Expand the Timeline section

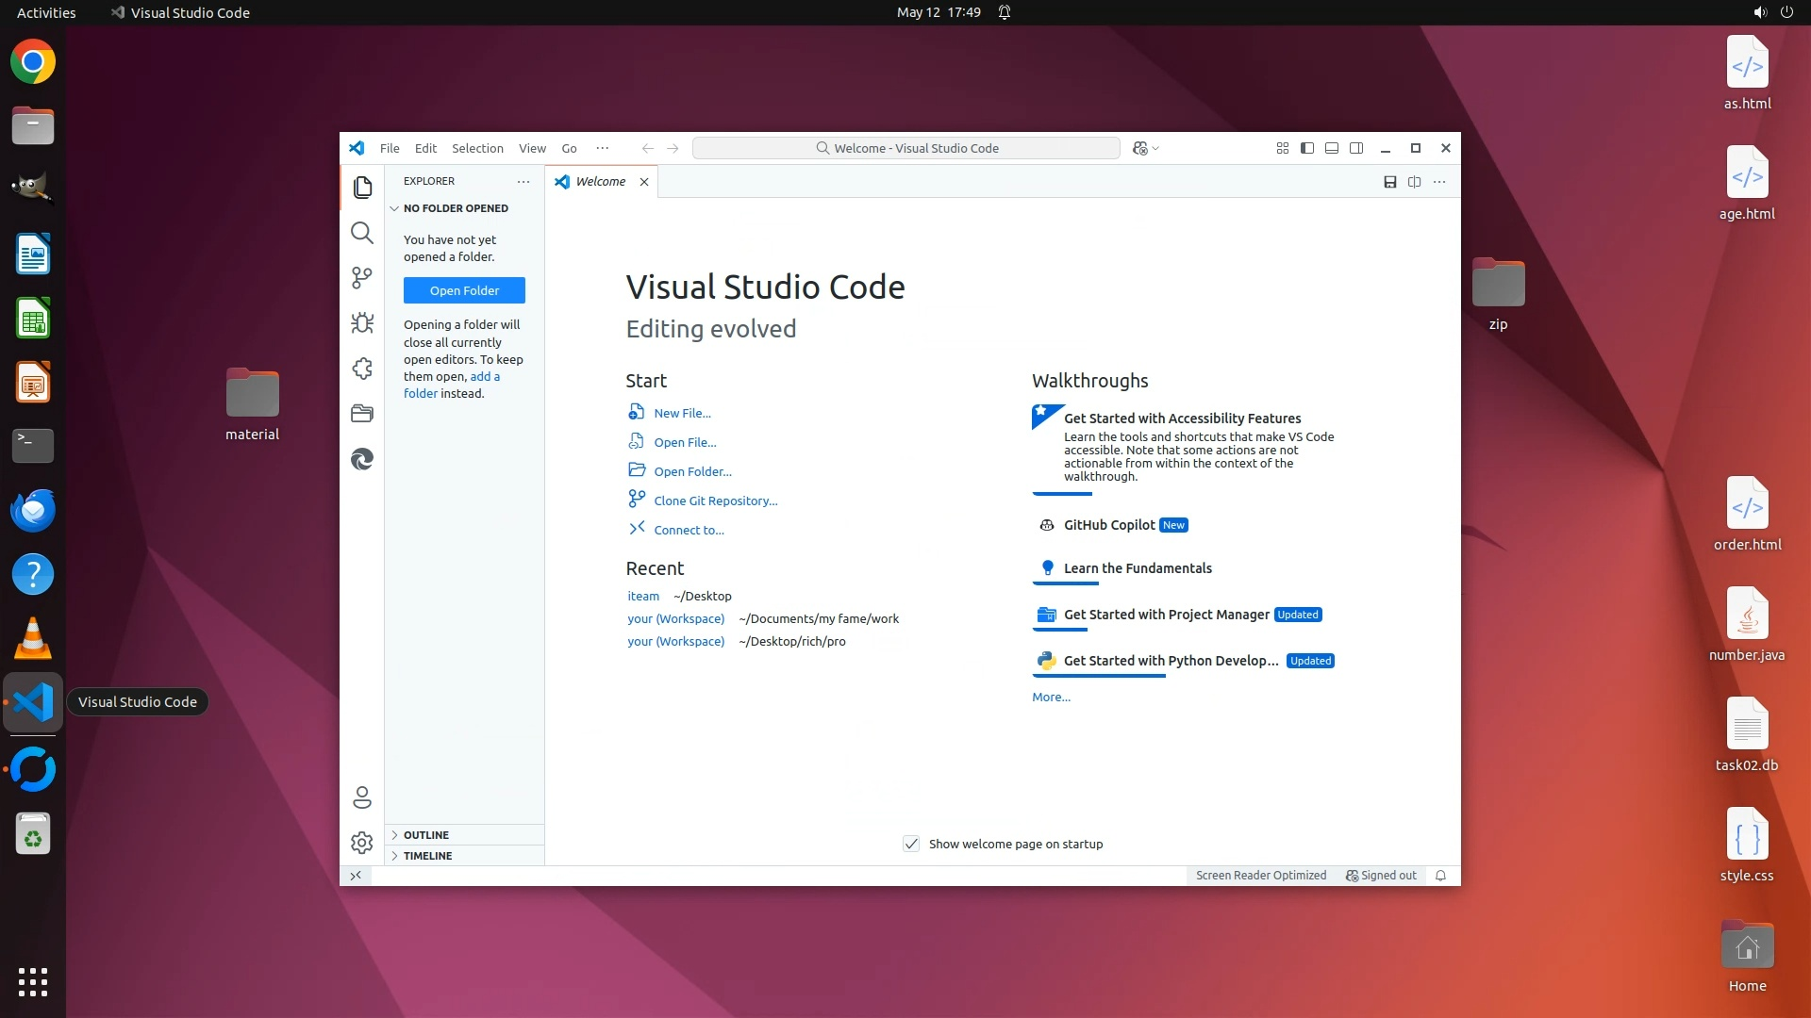point(427,856)
